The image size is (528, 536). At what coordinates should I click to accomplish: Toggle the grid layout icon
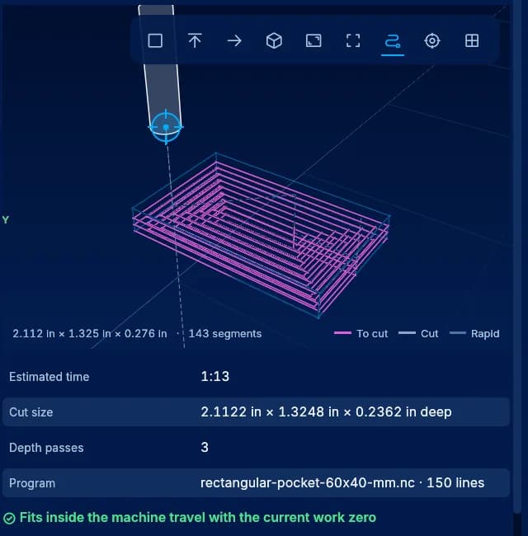[472, 40]
